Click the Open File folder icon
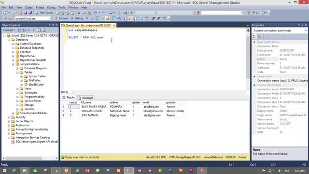Screen dimensions: 309x174 (x=20, y=13)
